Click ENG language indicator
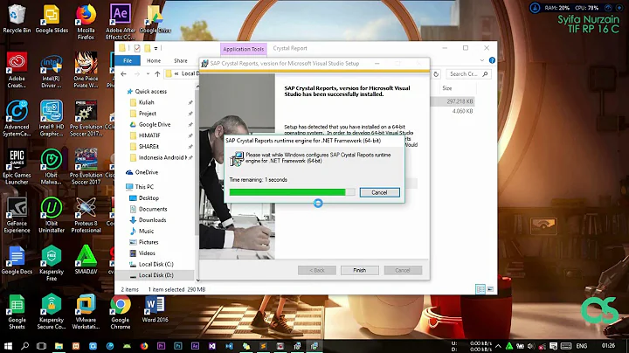 581,346
